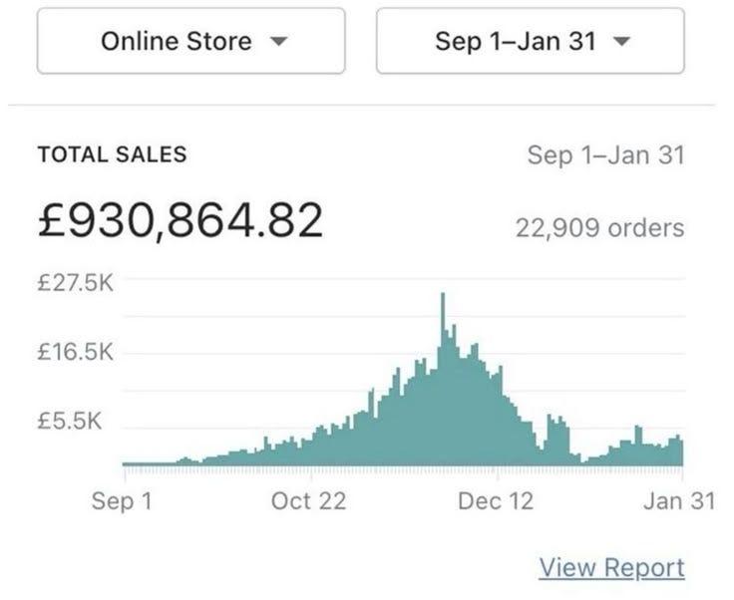Select the Dec 12 x-axis label
The width and height of the screenshot is (734, 600).
point(496,500)
